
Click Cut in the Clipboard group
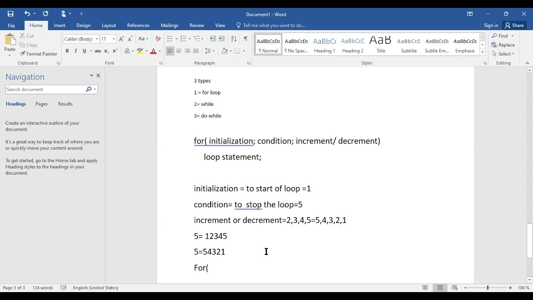coord(27,36)
